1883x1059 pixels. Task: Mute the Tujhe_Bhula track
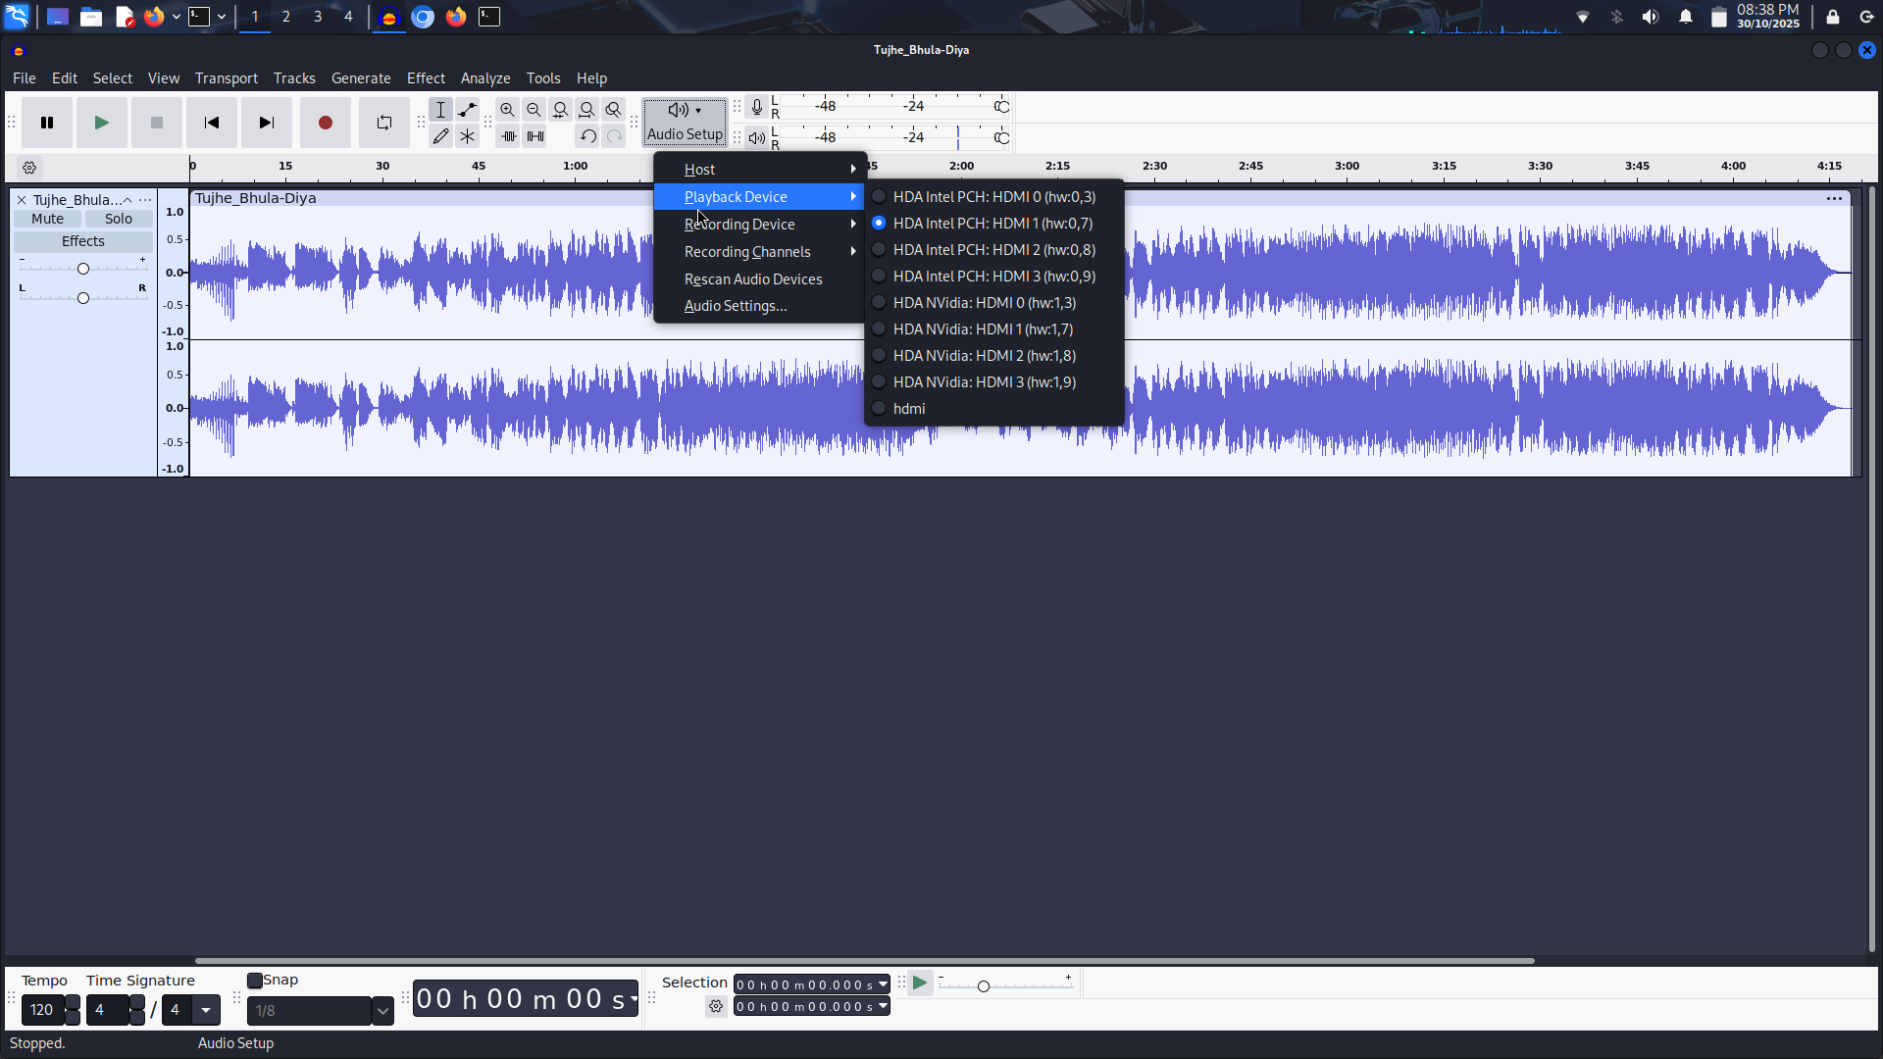point(47,219)
